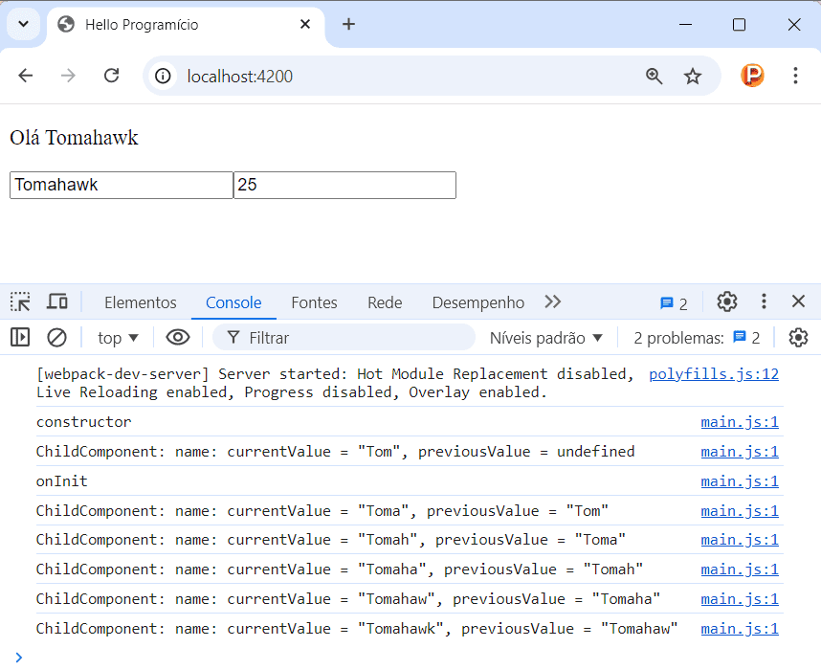Reload the current page

112,76
